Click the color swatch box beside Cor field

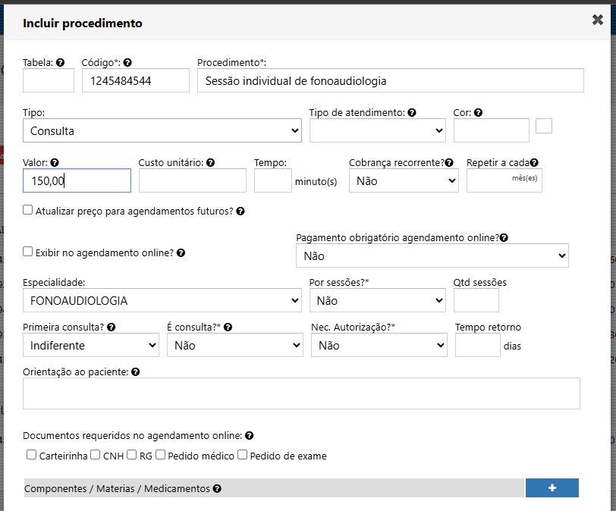(544, 126)
